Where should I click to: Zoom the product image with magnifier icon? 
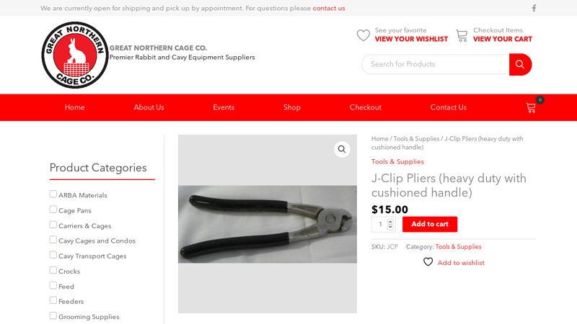point(342,149)
